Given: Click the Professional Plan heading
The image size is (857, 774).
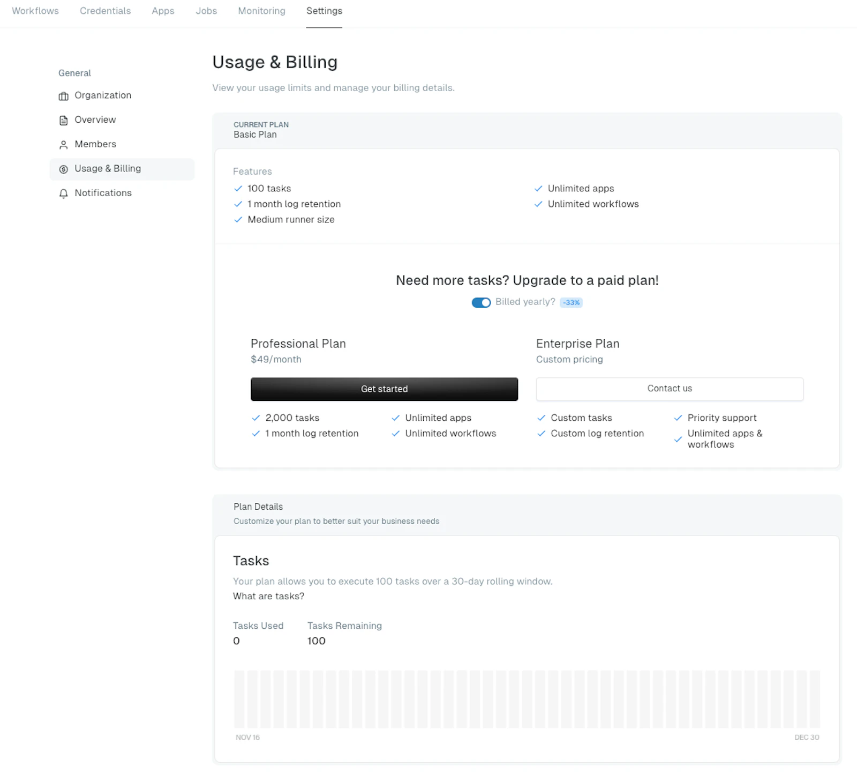Looking at the screenshot, I should (298, 344).
